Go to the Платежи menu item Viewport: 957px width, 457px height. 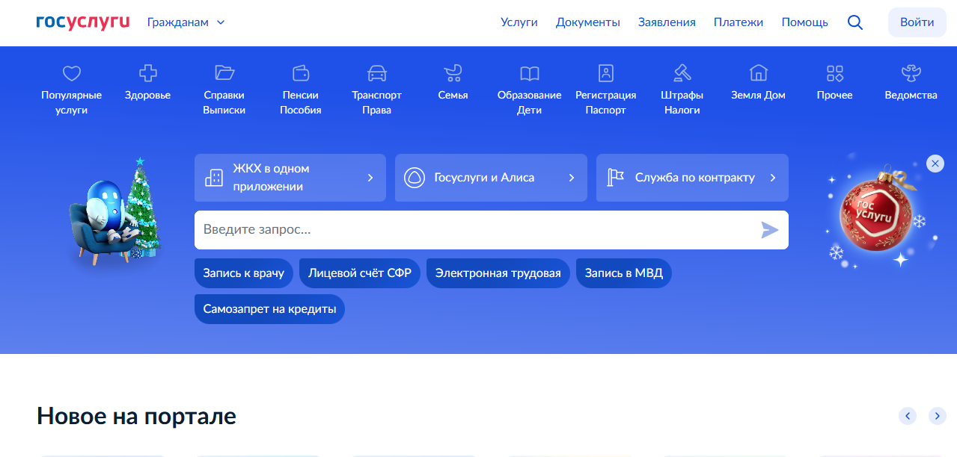click(738, 22)
